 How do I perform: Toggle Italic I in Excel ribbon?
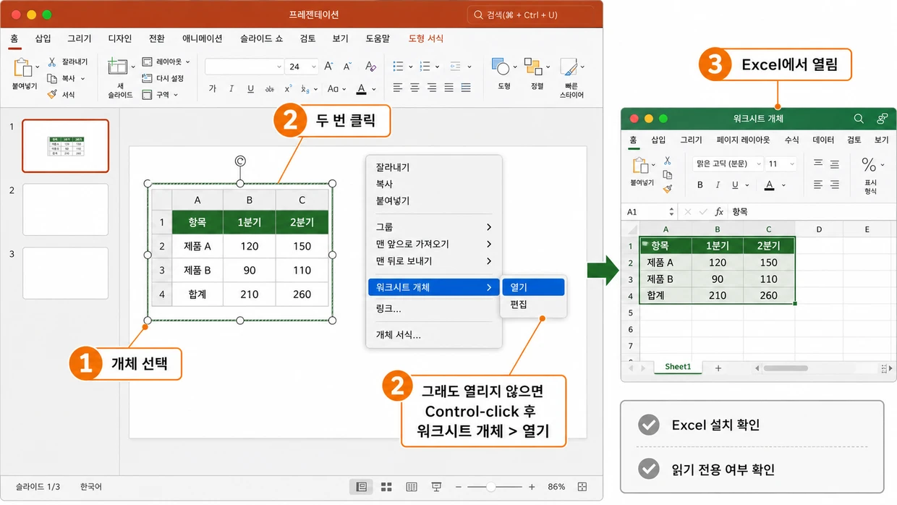click(718, 185)
